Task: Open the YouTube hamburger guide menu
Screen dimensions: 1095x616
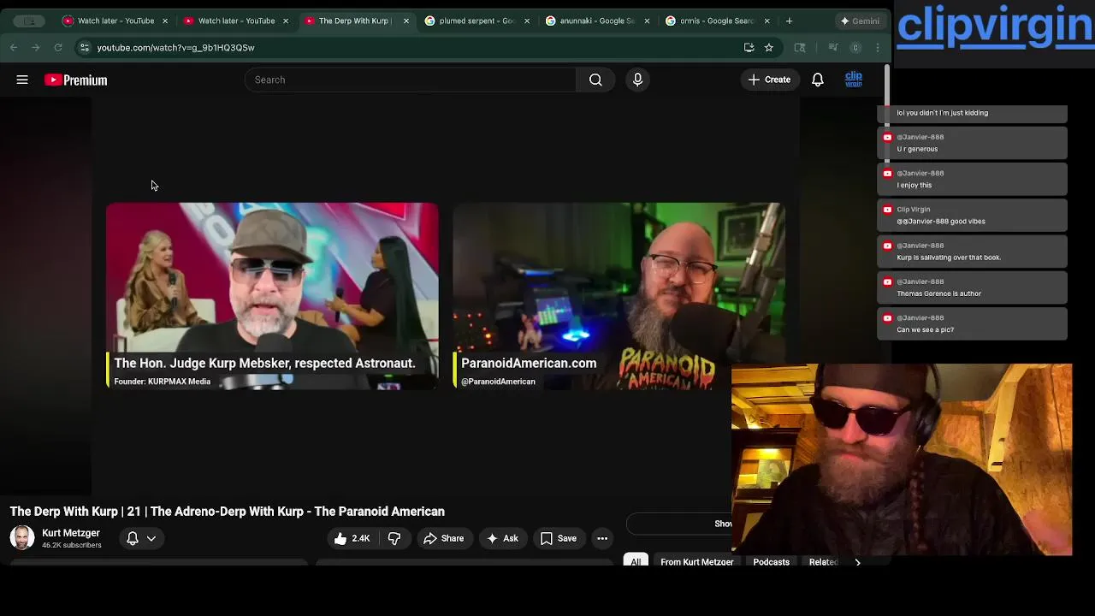Action: point(22,80)
